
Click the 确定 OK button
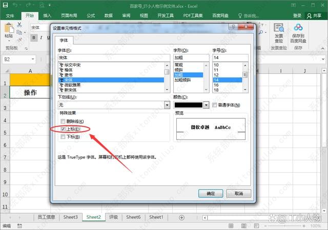point(211,194)
